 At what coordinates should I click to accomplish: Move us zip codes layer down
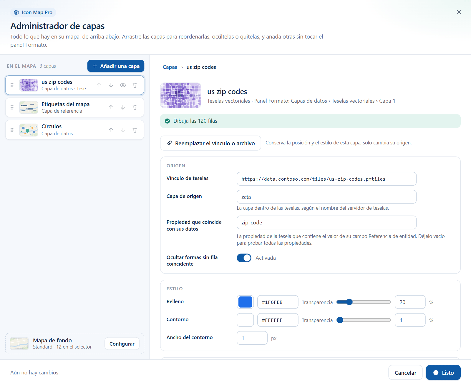click(x=111, y=85)
